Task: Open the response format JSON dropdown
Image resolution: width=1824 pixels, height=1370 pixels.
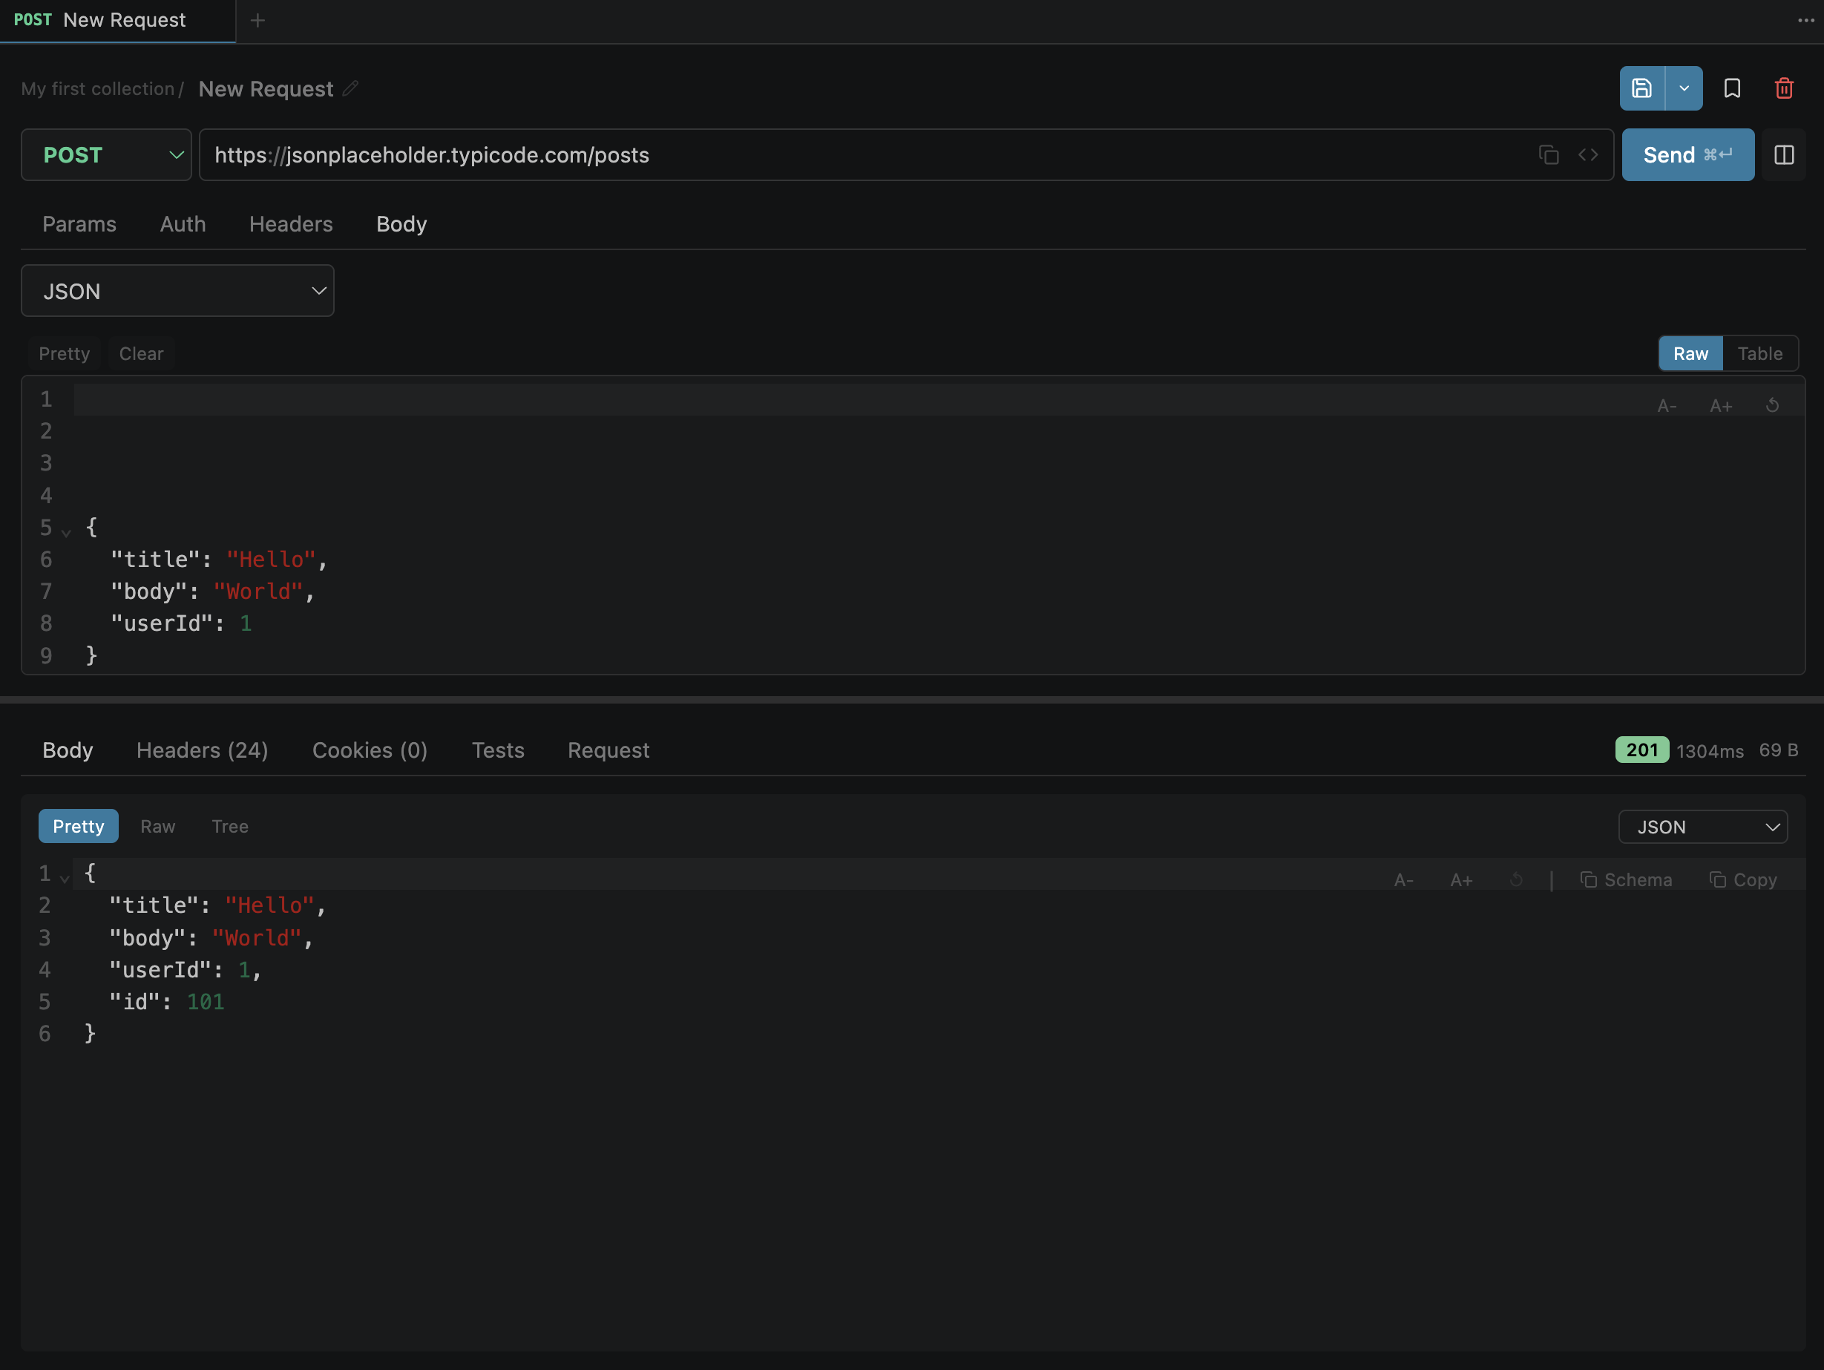Action: (1703, 827)
